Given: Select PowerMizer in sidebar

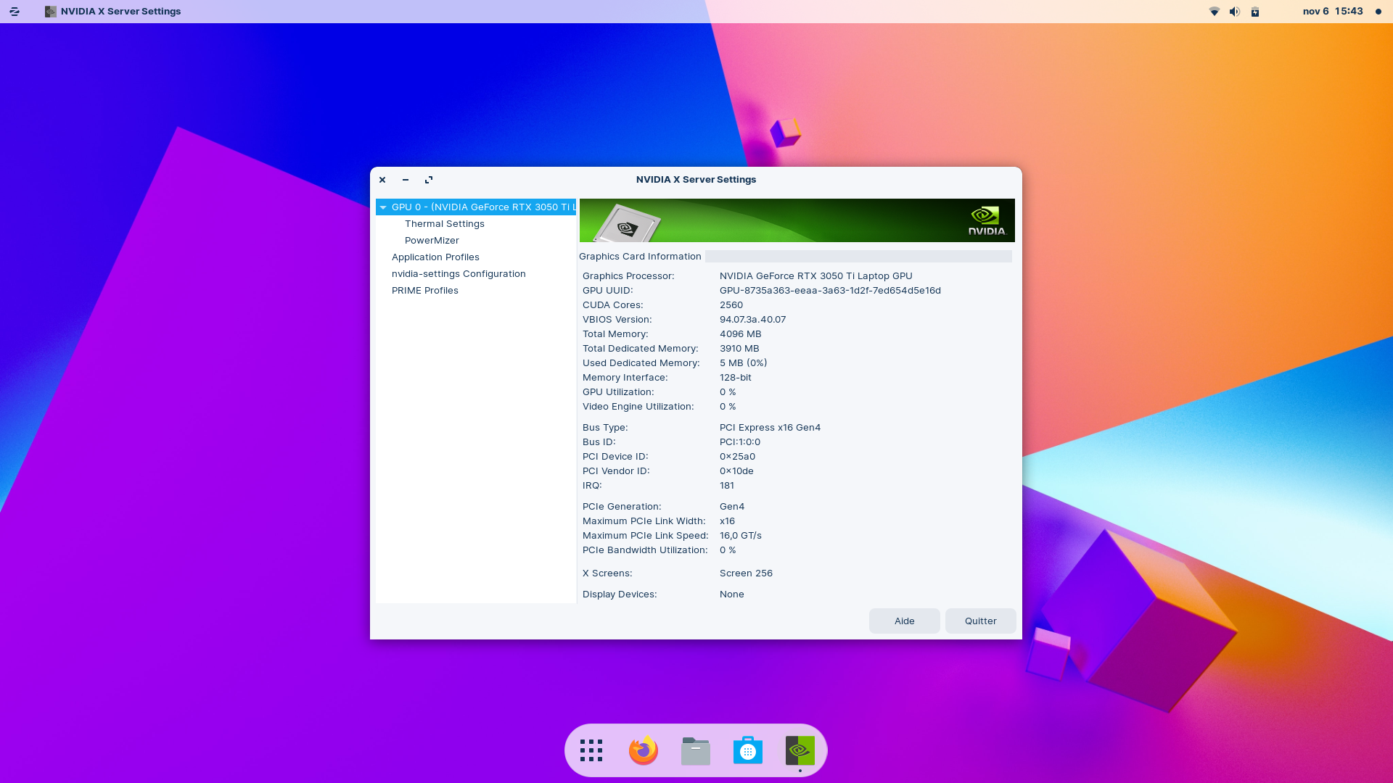Looking at the screenshot, I should (x=432, y=241).
